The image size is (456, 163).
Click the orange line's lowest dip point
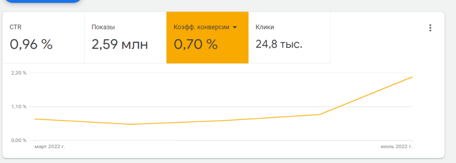130,124
